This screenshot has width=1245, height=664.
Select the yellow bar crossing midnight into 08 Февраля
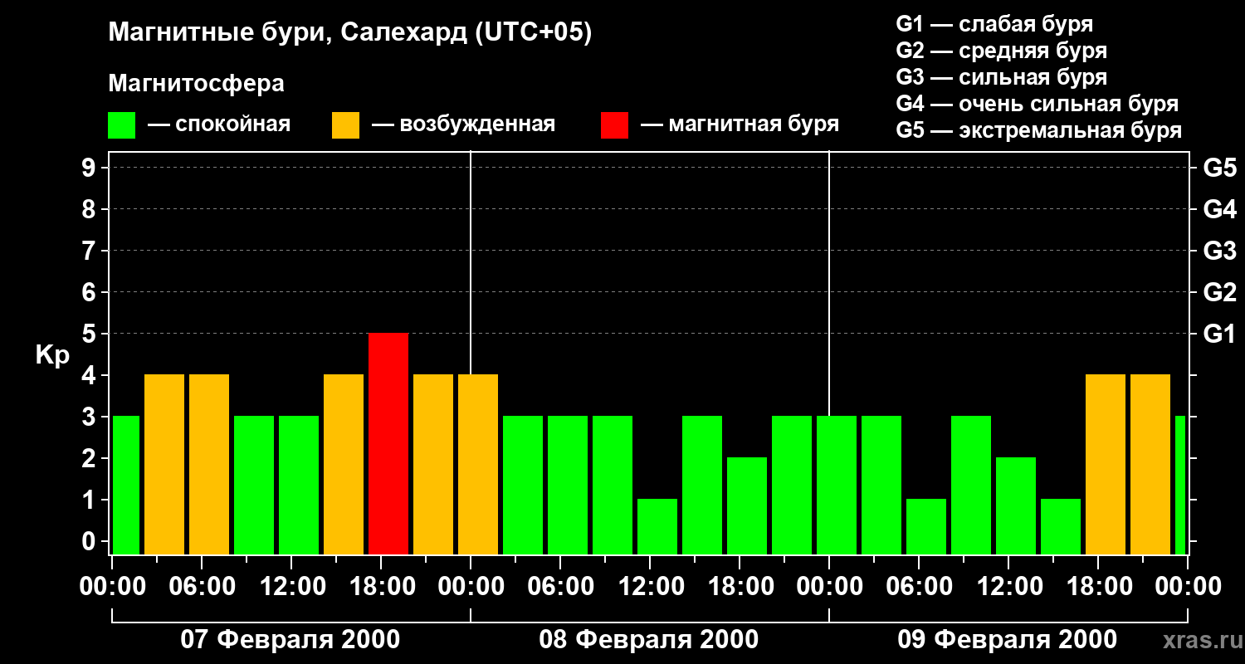[478, 464]
